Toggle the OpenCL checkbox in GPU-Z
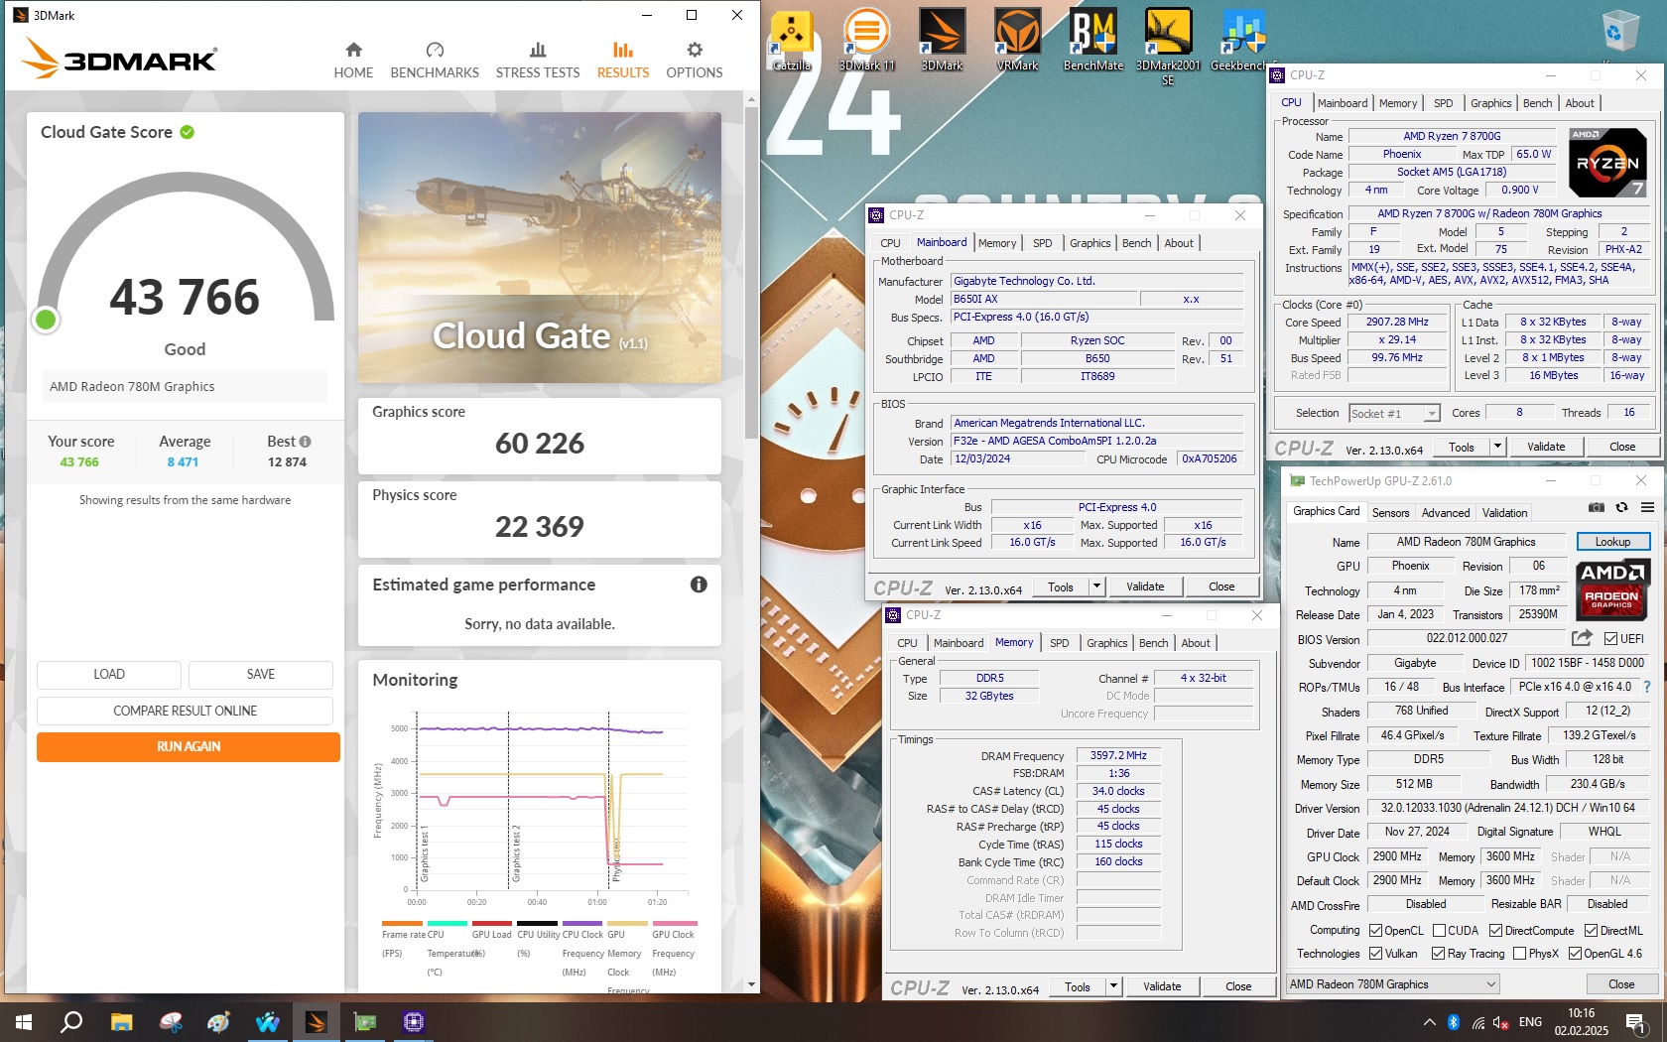1667x1042 pixels. click(1375, 930)
